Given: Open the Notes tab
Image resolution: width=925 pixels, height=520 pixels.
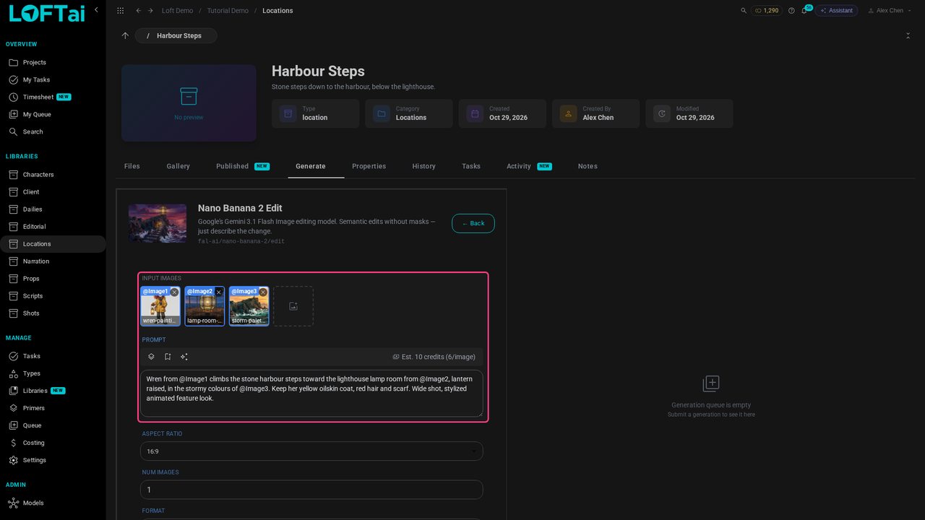Looking at the screenshot, I should (x=588, y=166).
